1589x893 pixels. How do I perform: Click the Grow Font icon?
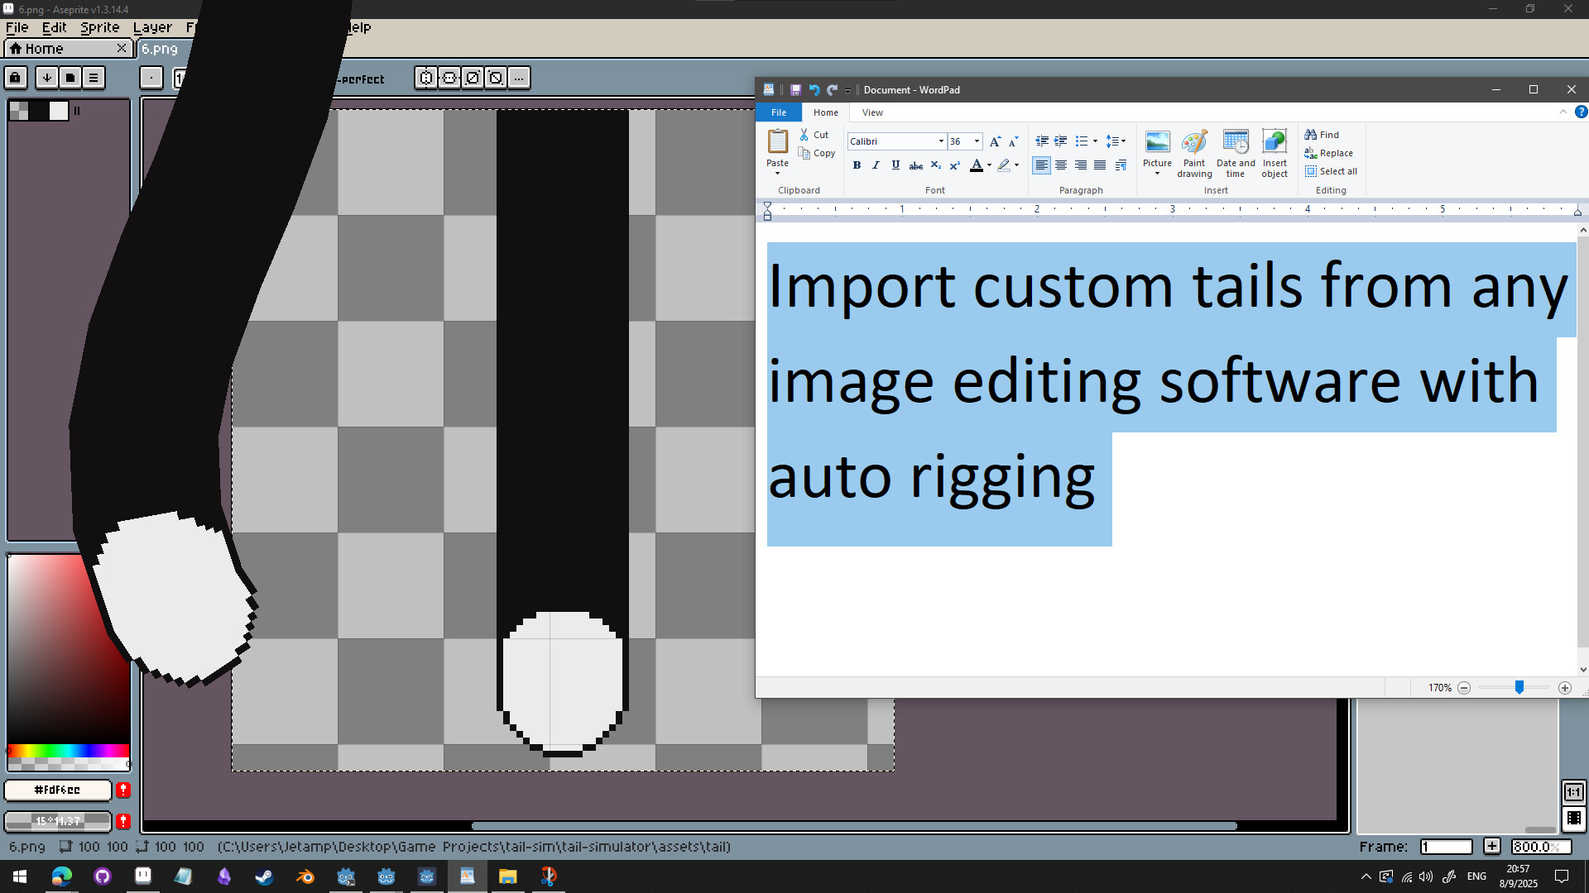point(994,141)
